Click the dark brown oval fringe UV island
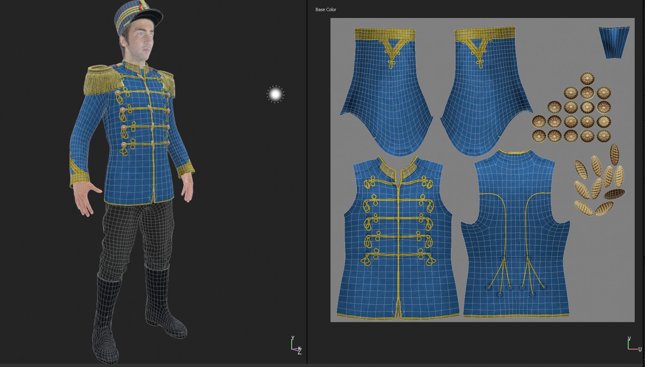Viewport: 645px width, 367px height. click(x=614, y=194)
